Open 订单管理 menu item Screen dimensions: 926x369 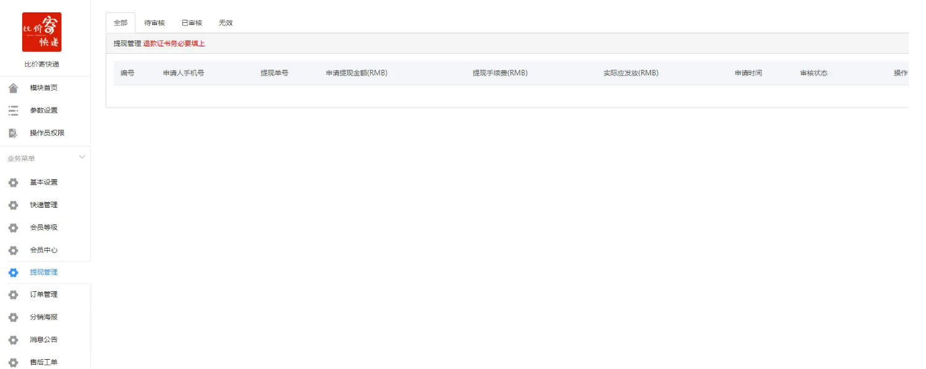(x=45, y=295)
